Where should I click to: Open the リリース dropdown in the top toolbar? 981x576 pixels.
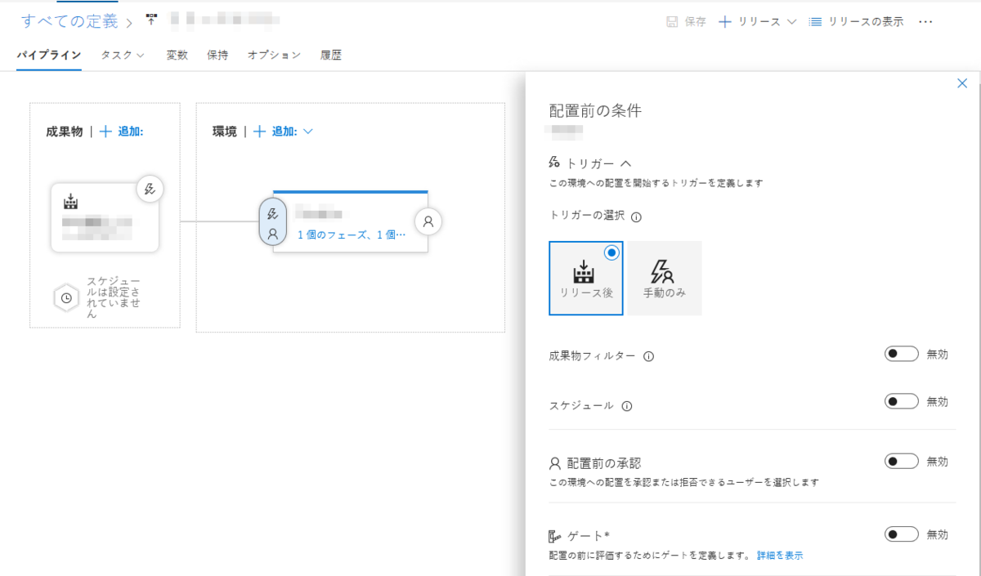tap(791, 22)
